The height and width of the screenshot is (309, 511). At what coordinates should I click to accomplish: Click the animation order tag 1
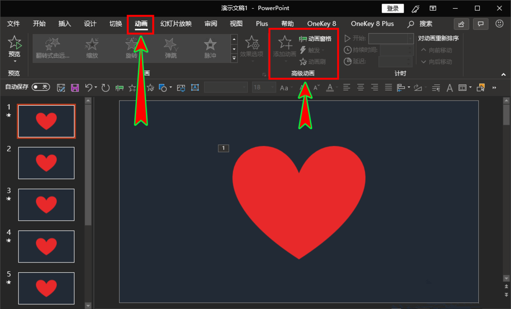(x=224, y=148)
